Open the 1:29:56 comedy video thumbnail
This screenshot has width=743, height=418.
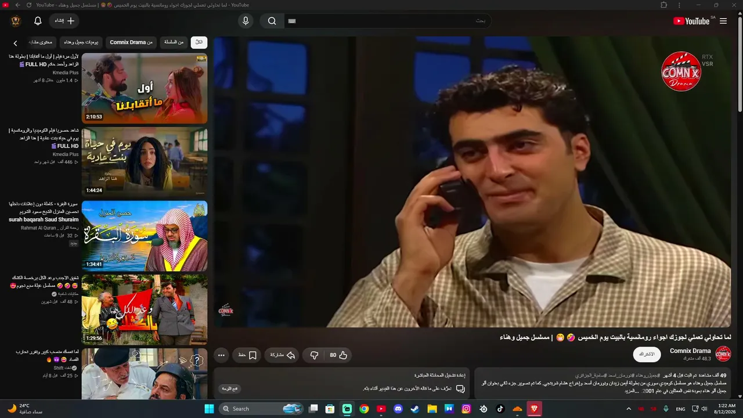click(145, 309)
